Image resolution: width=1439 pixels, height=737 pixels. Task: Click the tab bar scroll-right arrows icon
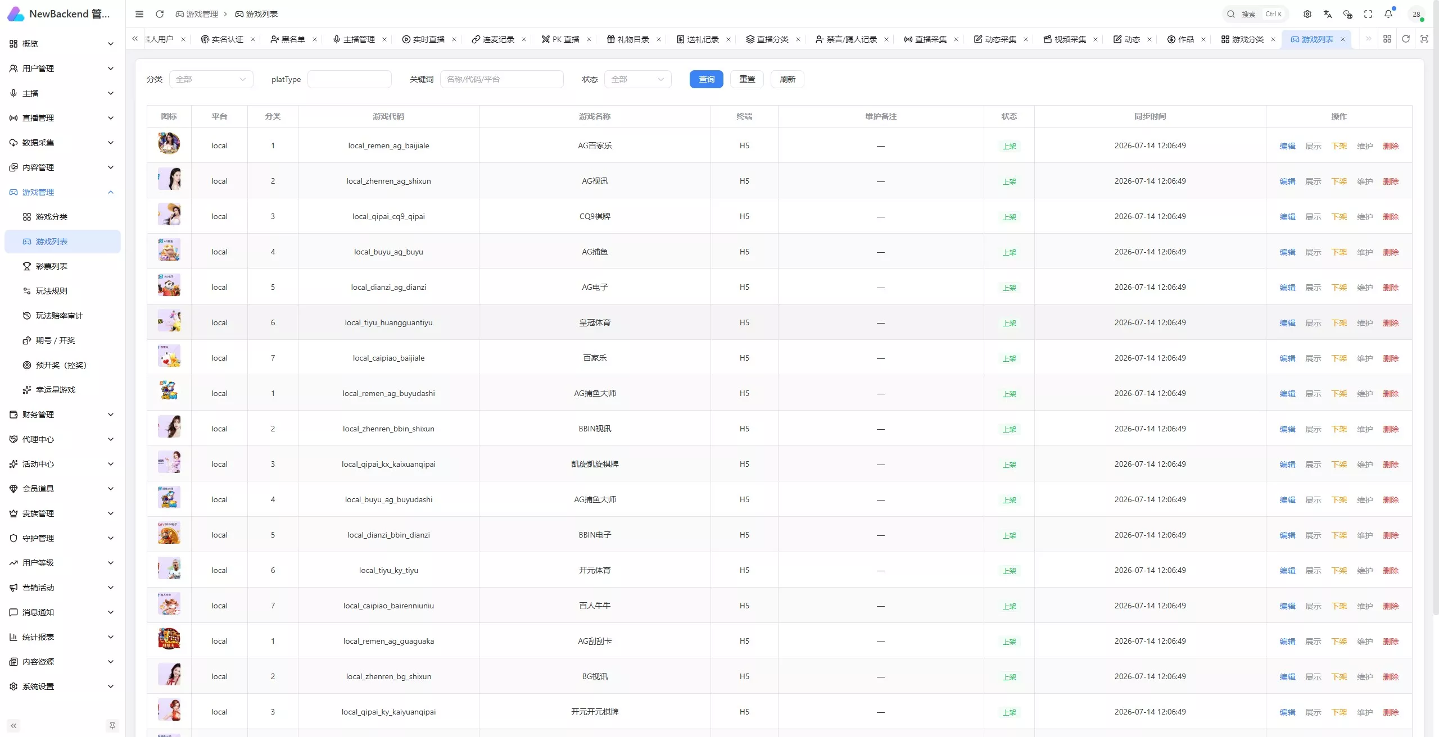(1369, 39)
